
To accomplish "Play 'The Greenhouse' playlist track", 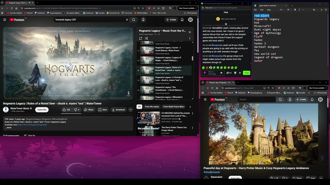I will coord(164,90).
